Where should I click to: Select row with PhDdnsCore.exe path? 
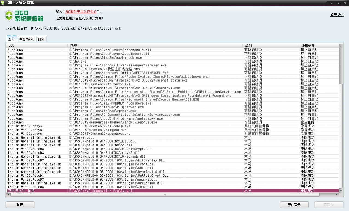click(173, 103)
